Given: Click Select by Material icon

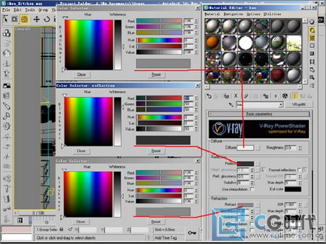Looking at the screenshot, I should (x=312, y=77).
